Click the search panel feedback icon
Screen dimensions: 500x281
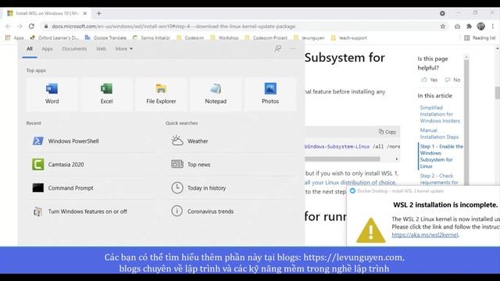coord(278,48)
